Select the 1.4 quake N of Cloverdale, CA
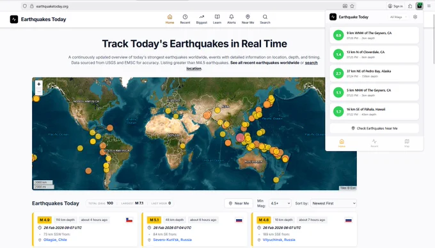This screenshot has height=248, width=435. pyautogui.click(x=374, y=54)
